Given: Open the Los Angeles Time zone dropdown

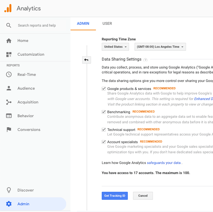Looking at the screenshot, I should point(160,47).
